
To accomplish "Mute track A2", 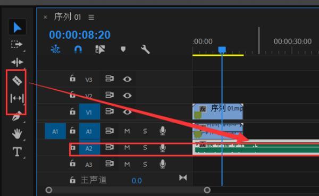I will 127,148.
